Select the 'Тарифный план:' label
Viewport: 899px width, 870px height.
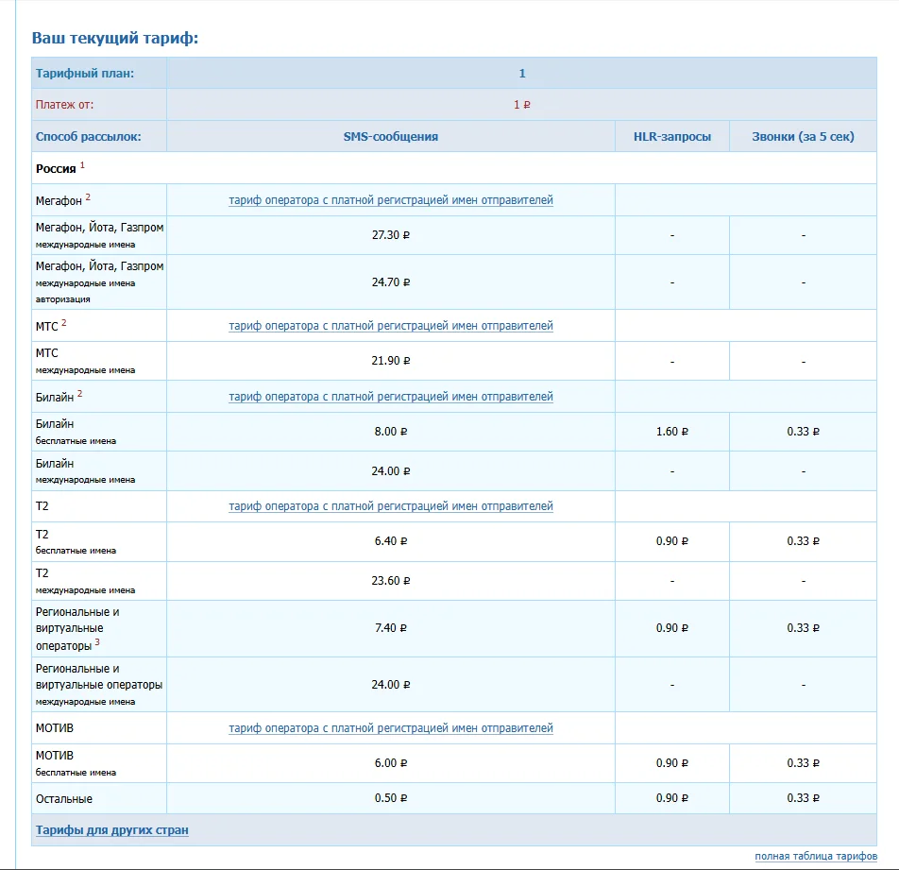click(x=85, y=74)
